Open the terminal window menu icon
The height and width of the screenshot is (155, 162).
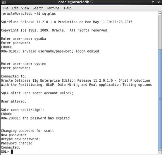point(4,2)
